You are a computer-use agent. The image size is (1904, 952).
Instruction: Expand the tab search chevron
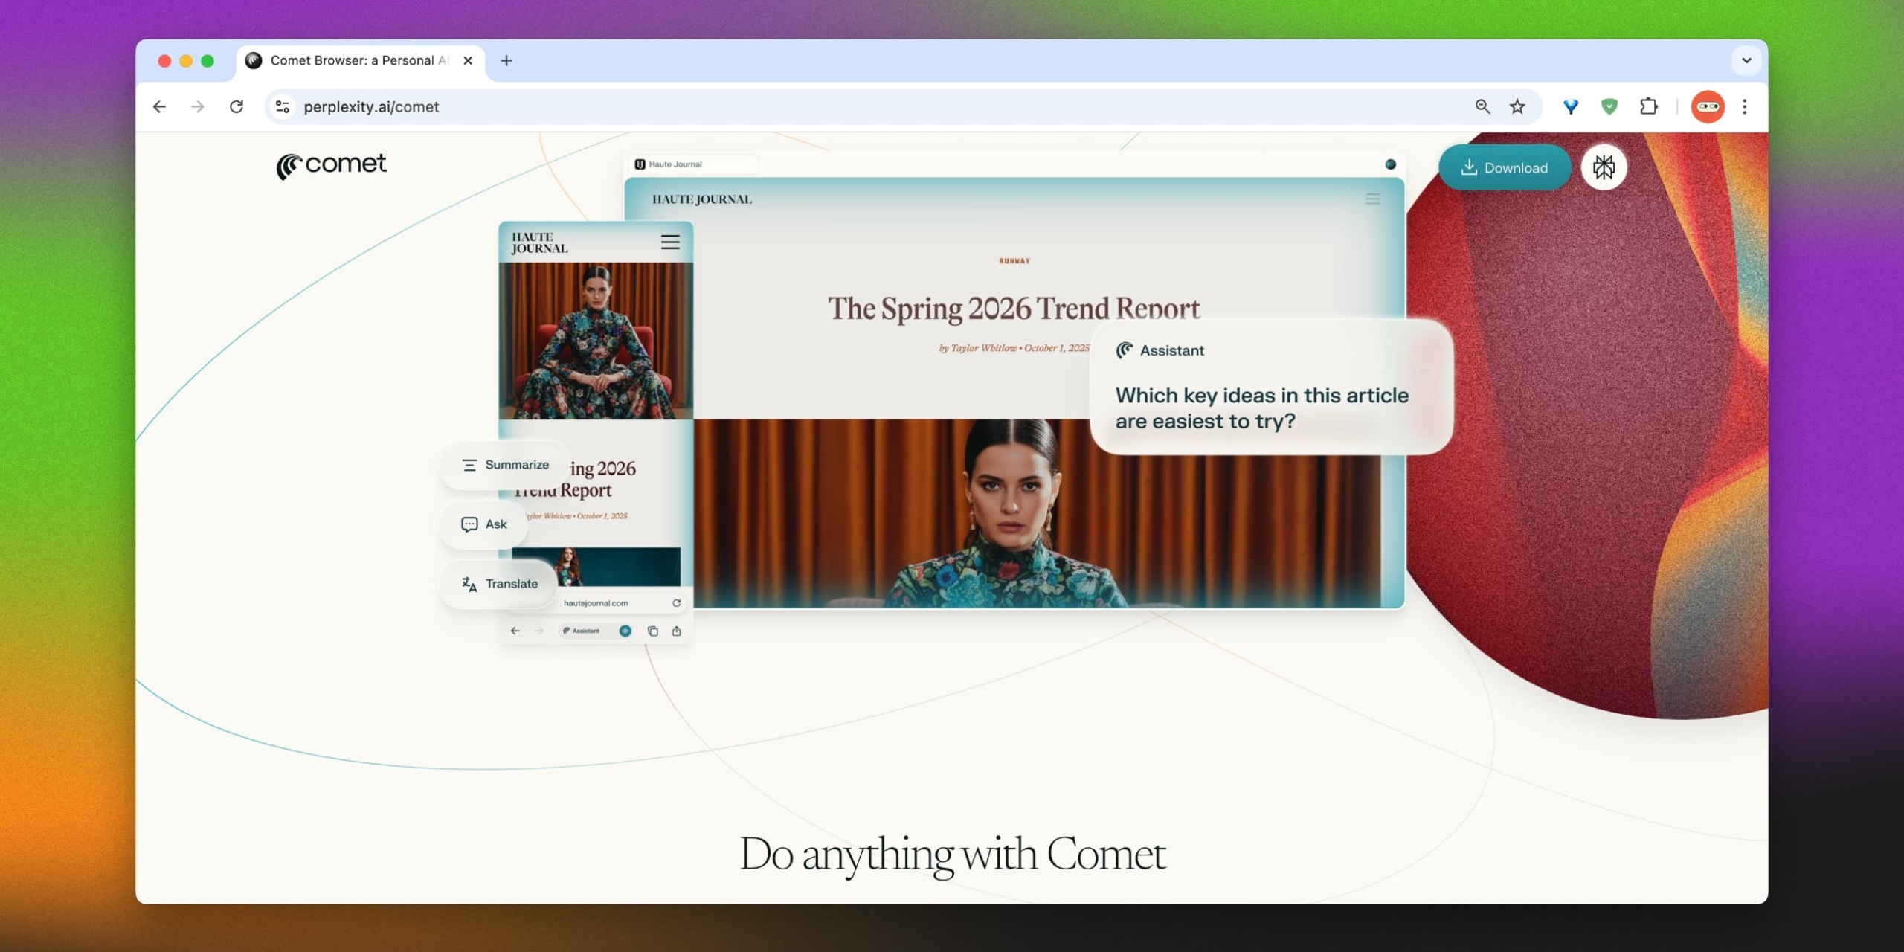point(1746,61)
